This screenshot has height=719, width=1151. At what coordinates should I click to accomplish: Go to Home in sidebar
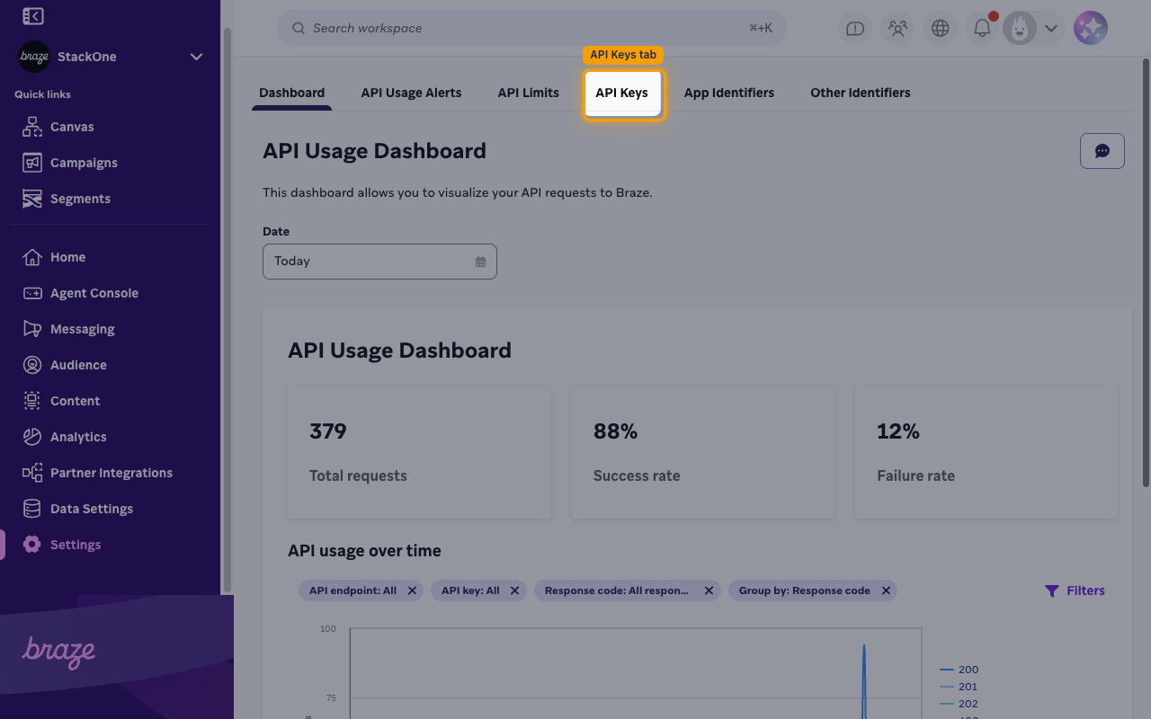pos(67,257)
